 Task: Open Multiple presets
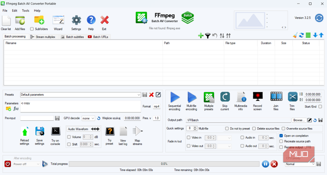[x=209, y=97]
